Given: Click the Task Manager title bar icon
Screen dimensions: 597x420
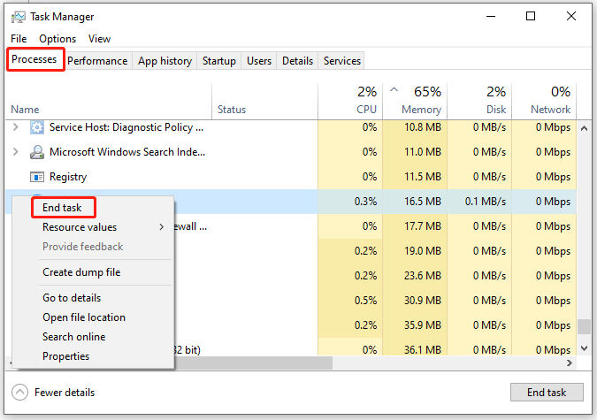Looking at the screenshot, I should pos(18,17).
